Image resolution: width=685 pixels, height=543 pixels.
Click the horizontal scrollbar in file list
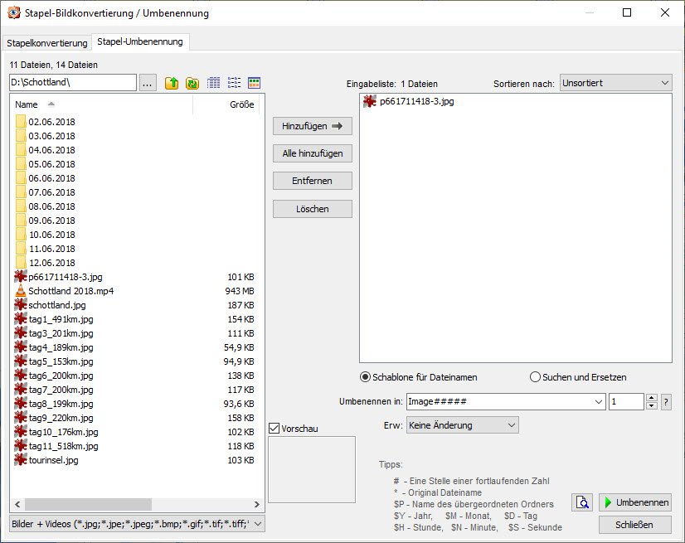pyautogui.click(x=88, y=504)
